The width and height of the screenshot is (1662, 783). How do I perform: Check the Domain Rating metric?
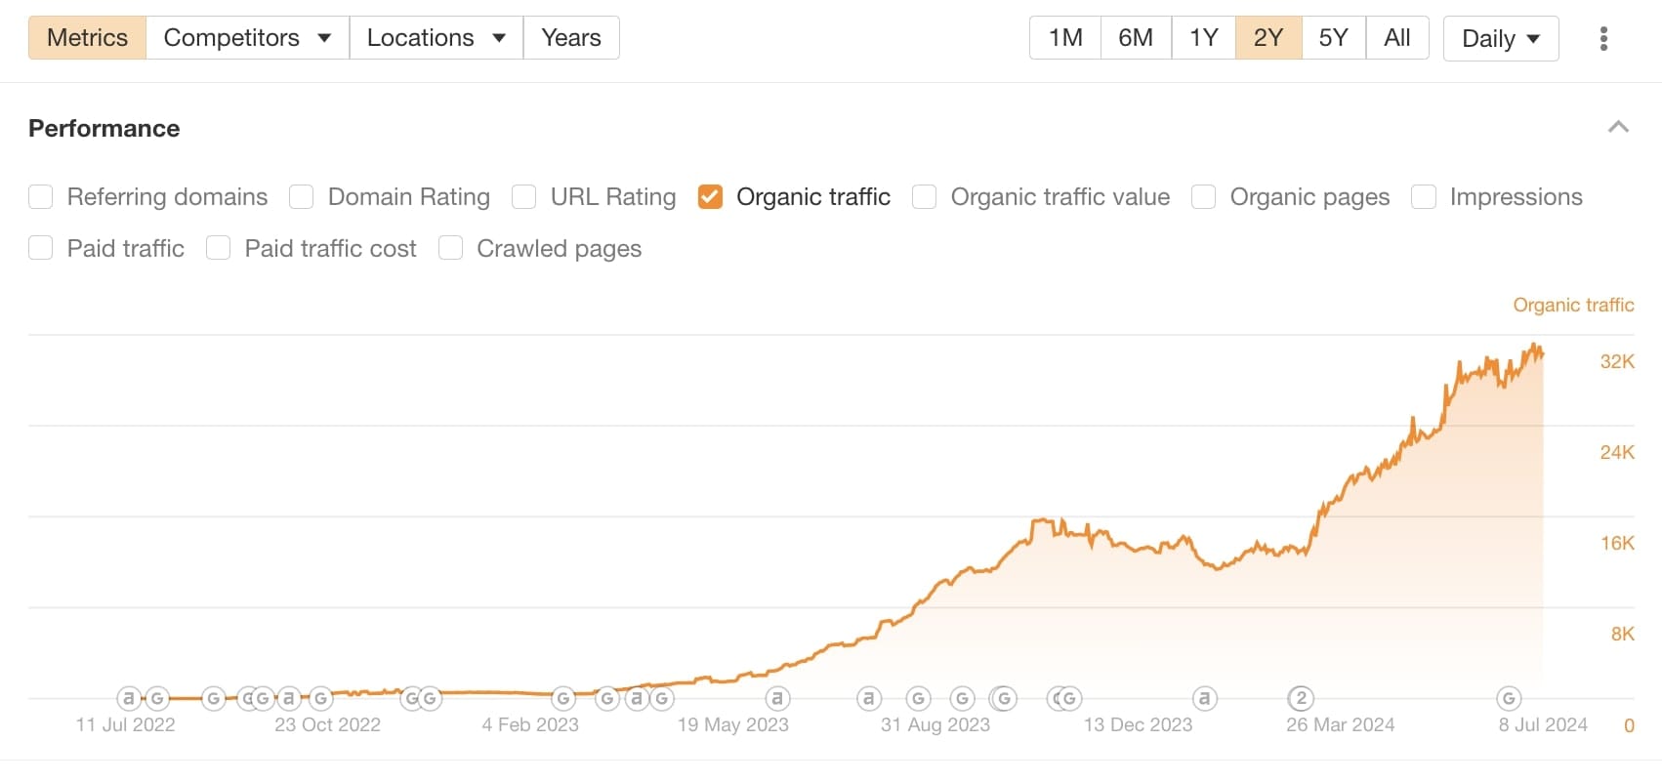[301, 196]
